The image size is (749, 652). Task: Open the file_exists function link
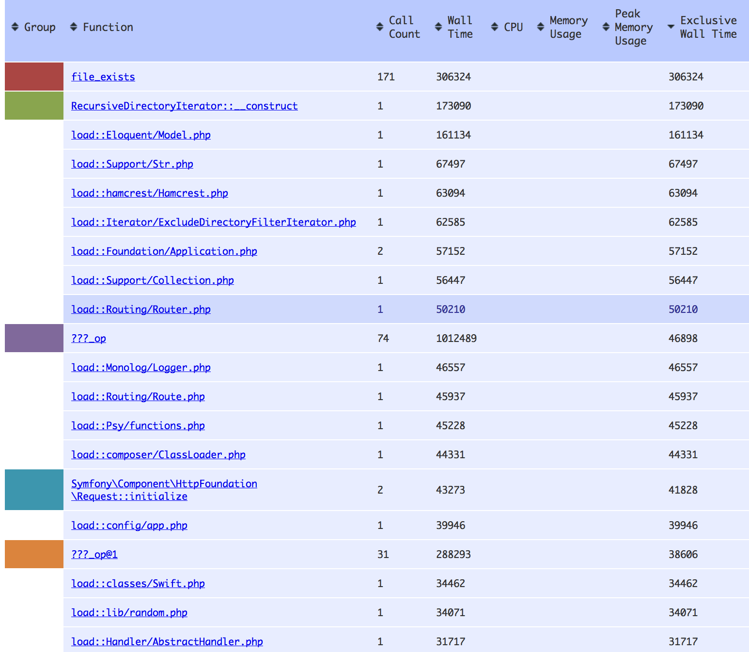(x=103, y=77)
